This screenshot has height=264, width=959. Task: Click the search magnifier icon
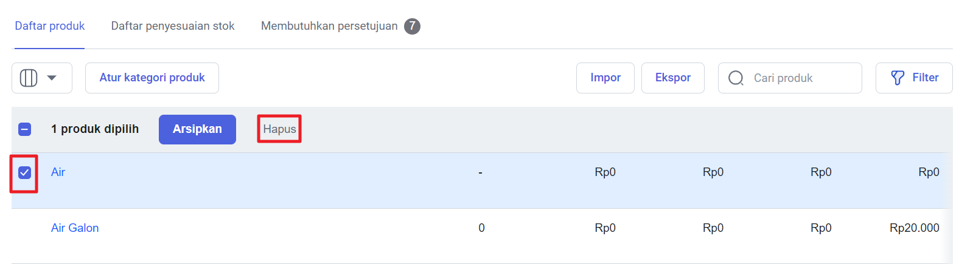[x=736, y=78]
